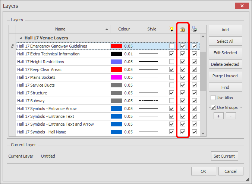Close the Layers dialog with red X
The height and width of the screenshot is (184, 252).
point(242,6)
